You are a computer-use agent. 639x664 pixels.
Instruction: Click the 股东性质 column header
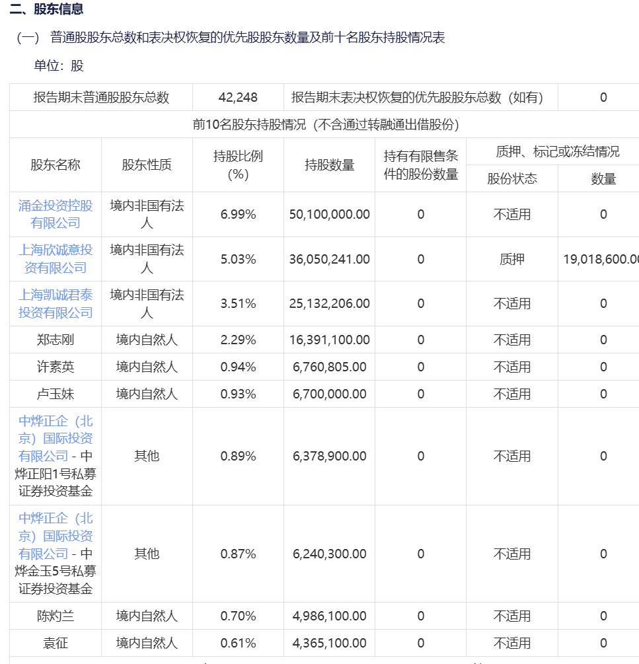click(x=147, y=165)
